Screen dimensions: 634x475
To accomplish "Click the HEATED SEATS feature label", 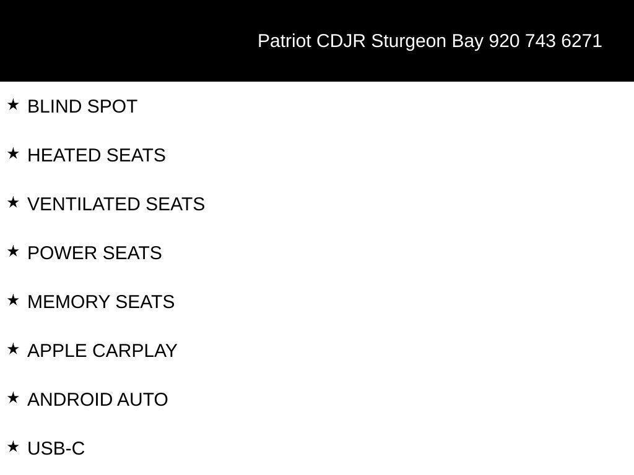I will point(97,155).
